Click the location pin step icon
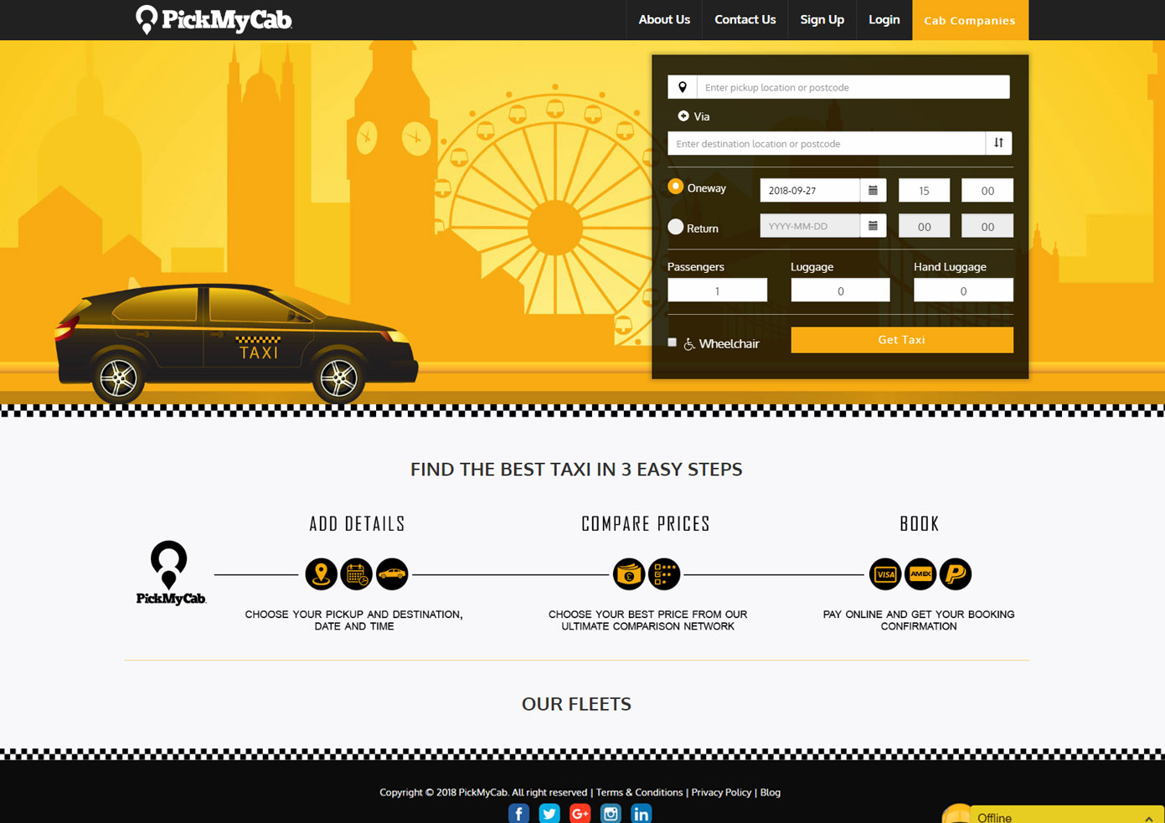 pos(321,574)
